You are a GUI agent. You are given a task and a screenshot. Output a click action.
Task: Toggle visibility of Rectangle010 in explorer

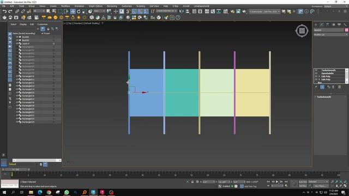17,76
